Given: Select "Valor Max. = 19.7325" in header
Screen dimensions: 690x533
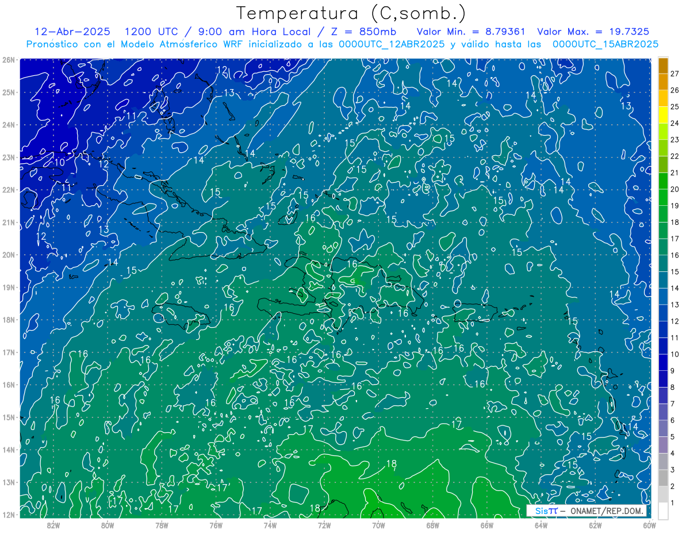Looking at the screenshot, I should pyautogui.click(x=593, y=32).
